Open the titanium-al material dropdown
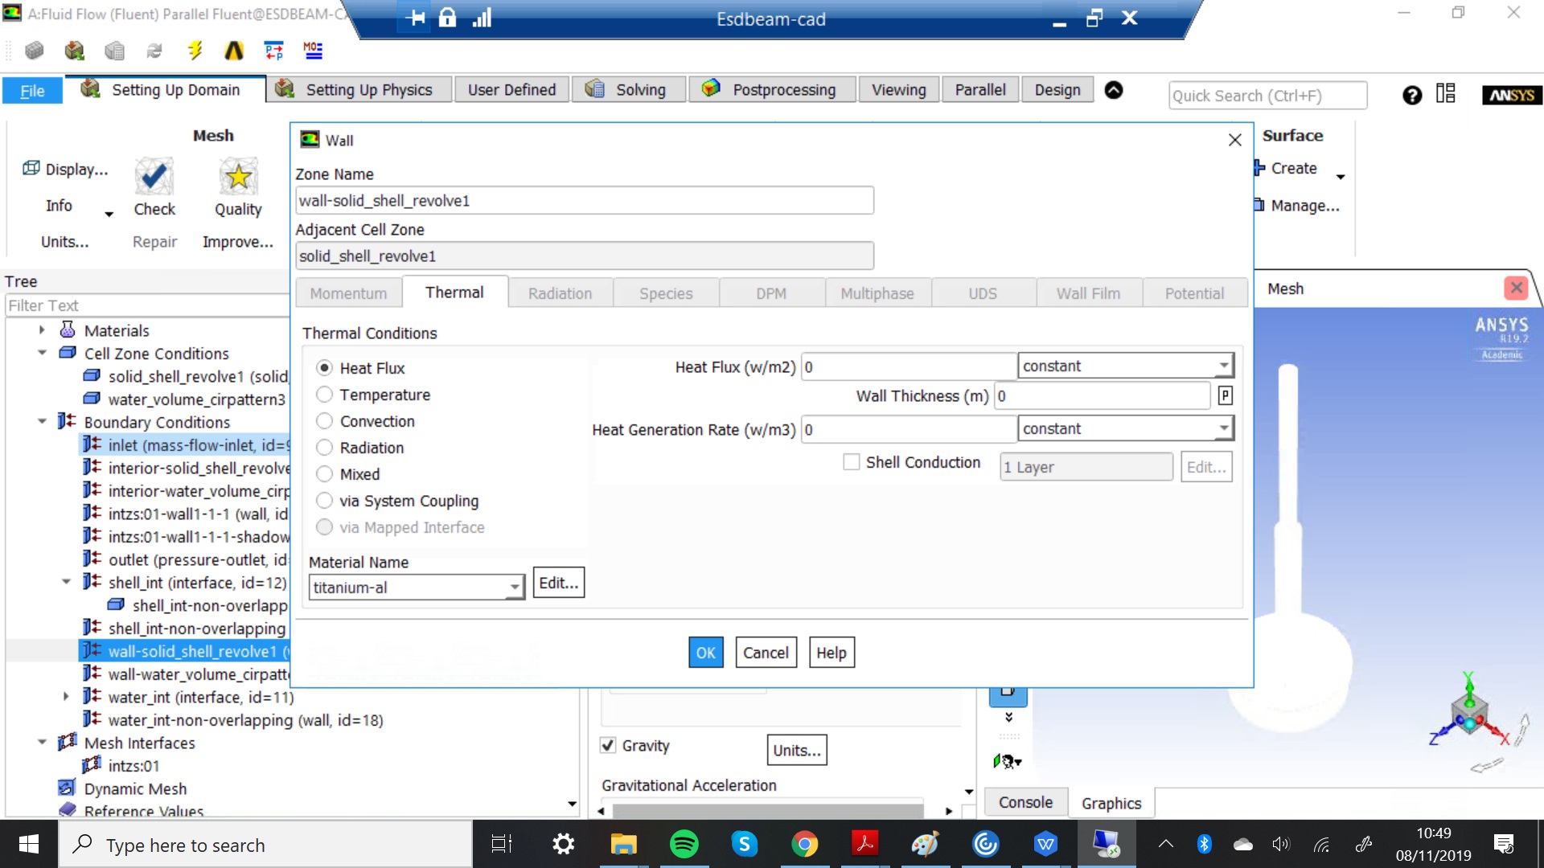Screen dimensions: 1544x868 pos(515,588)
